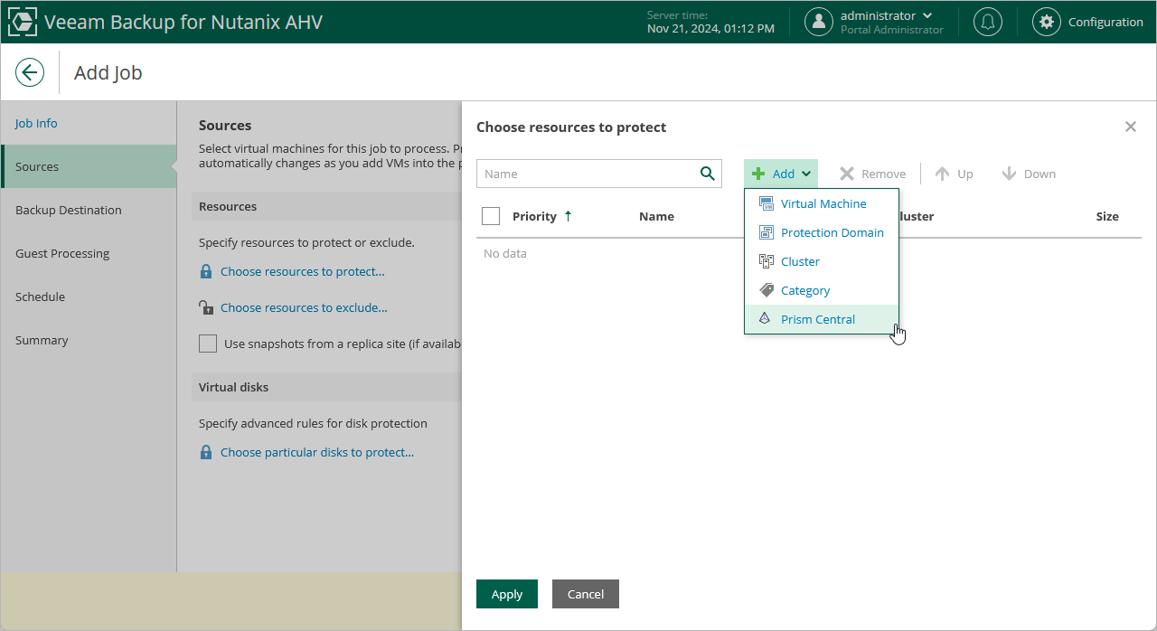
Task: Open Configuration via the gear icon
Action: pos(1047,22)
